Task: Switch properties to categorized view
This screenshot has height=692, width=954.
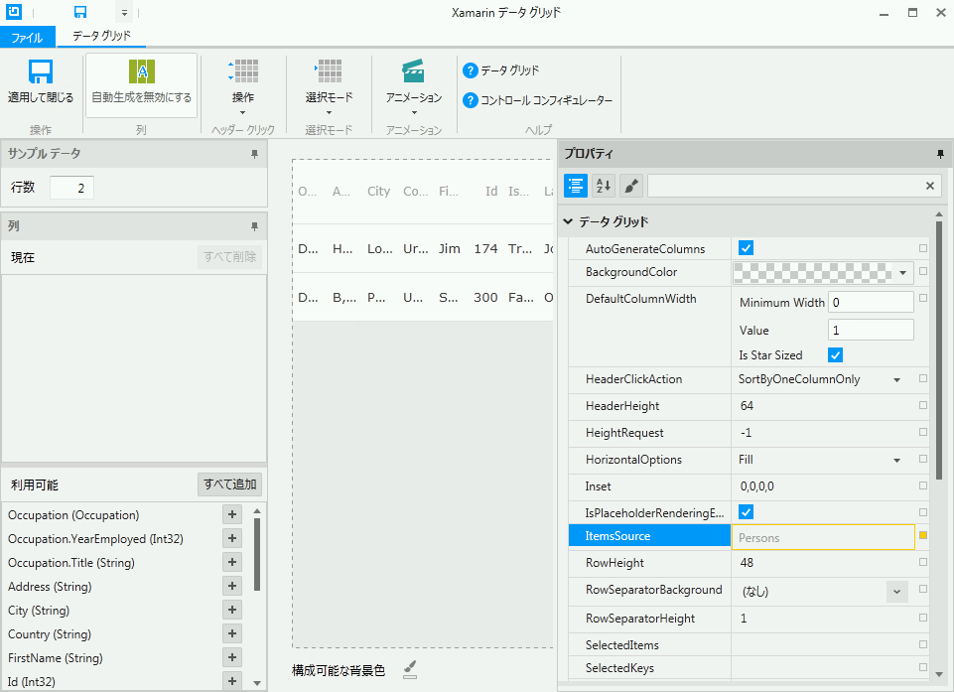Action: point(576,186)
